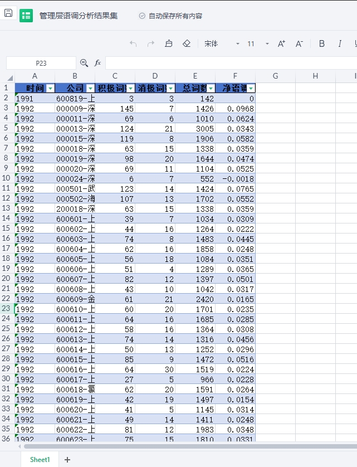Click the zoom magnifier next to name box

[84, 63]
